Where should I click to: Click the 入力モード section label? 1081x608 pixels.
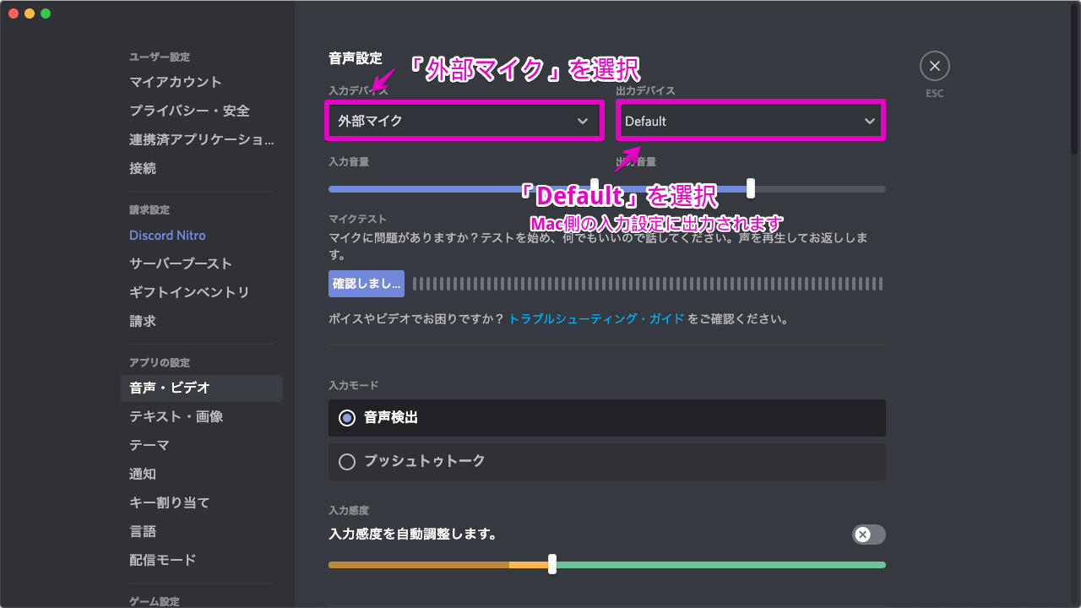354,385
